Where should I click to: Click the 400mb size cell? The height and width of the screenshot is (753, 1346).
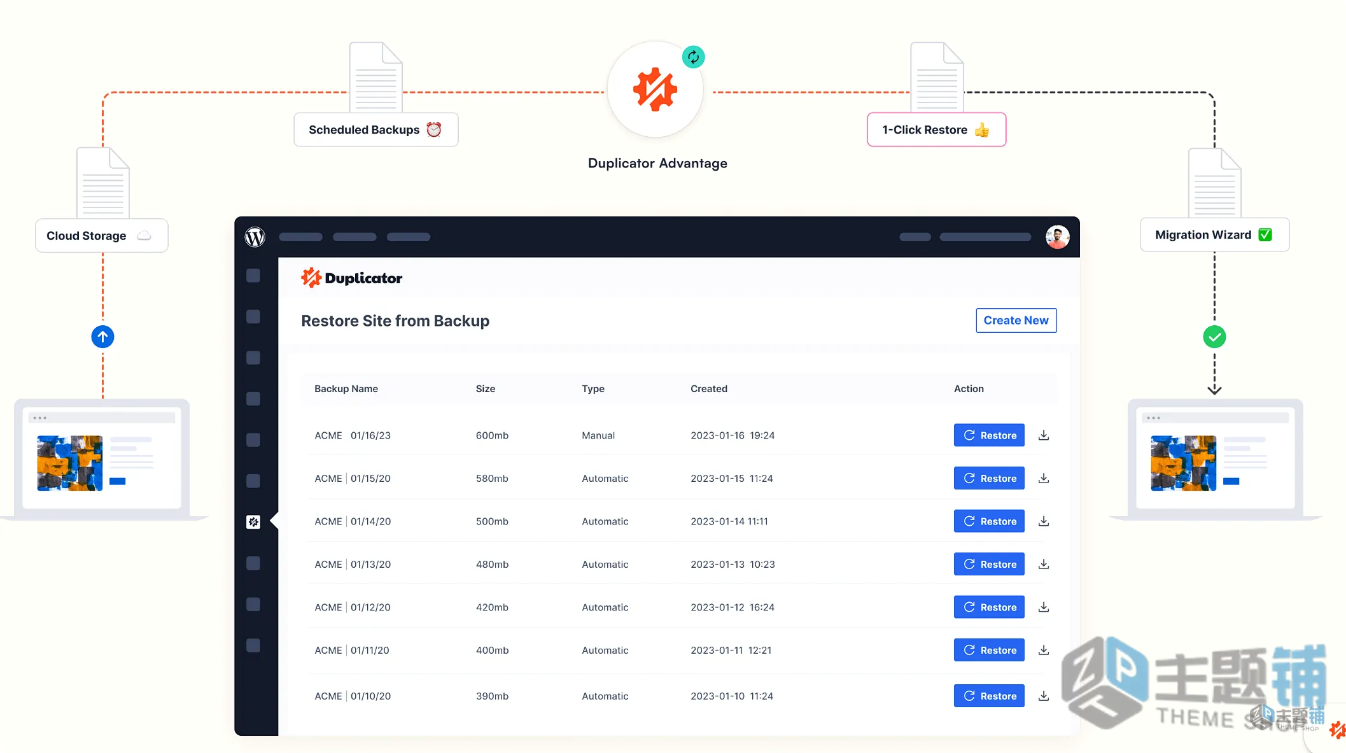click(492, 650)
